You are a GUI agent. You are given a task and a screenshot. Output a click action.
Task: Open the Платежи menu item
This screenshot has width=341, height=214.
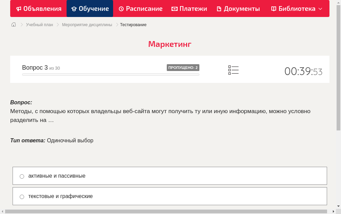click(x=189, y=8)
